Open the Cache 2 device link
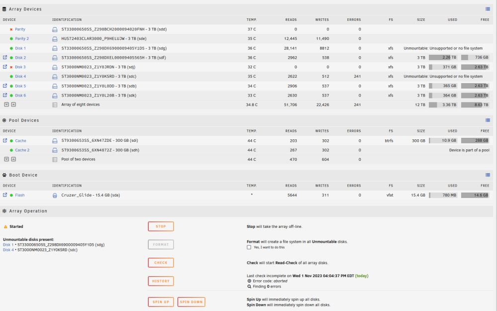 coord(22,150)
